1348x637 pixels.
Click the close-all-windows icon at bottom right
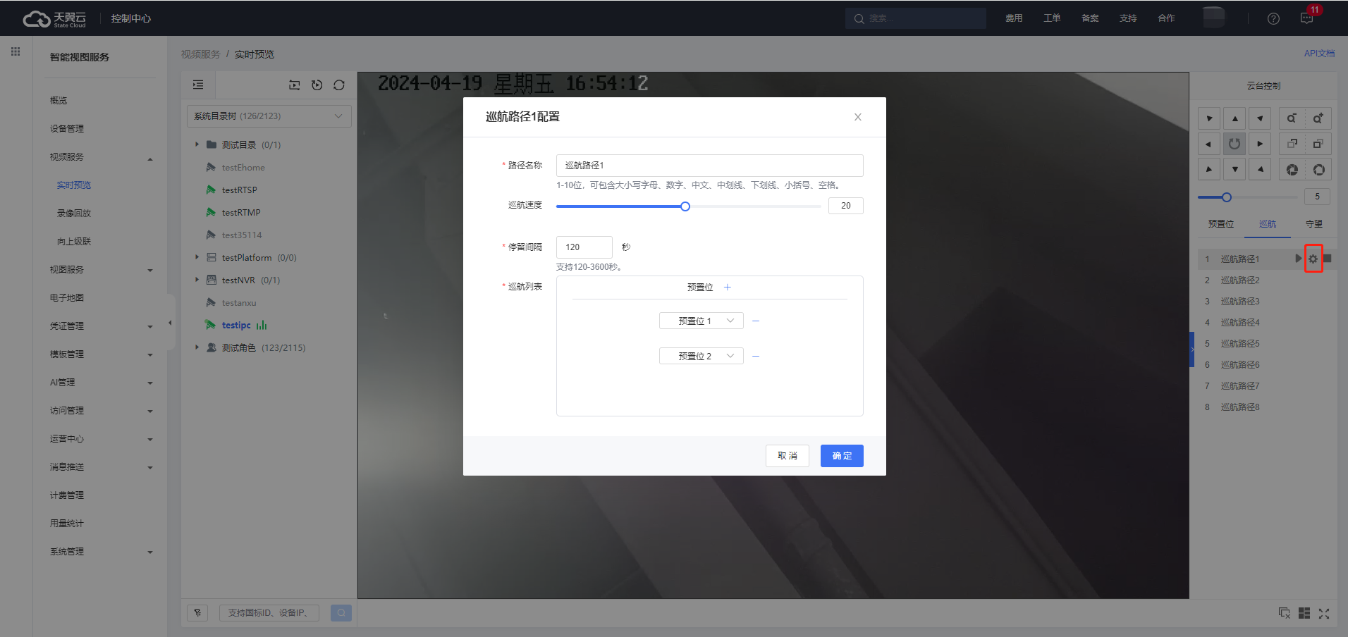1285,614
